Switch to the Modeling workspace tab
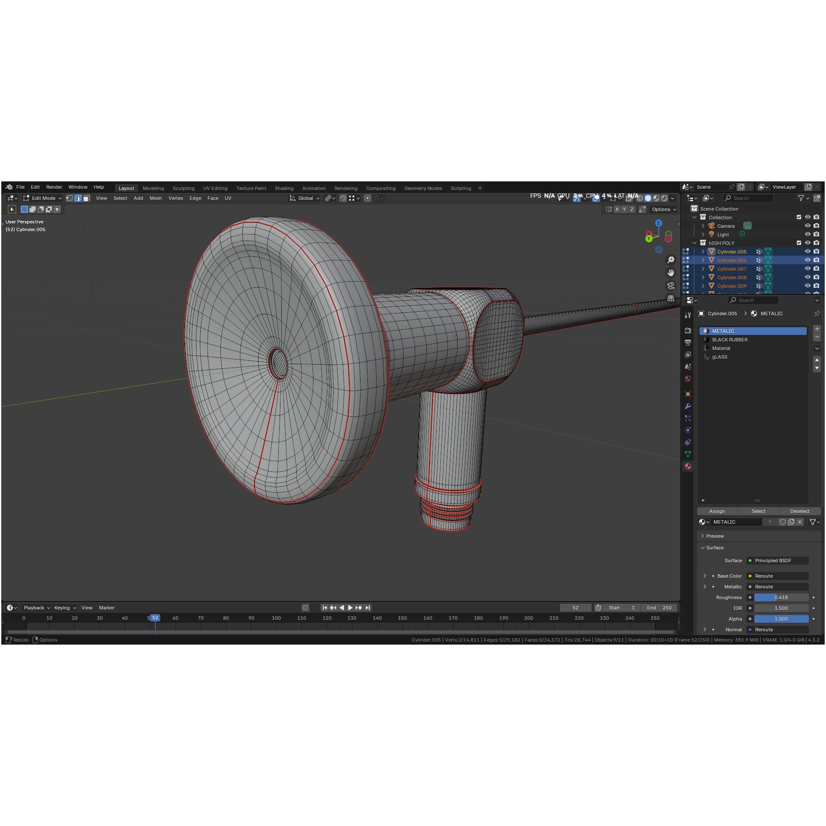 tap(154, 188)
